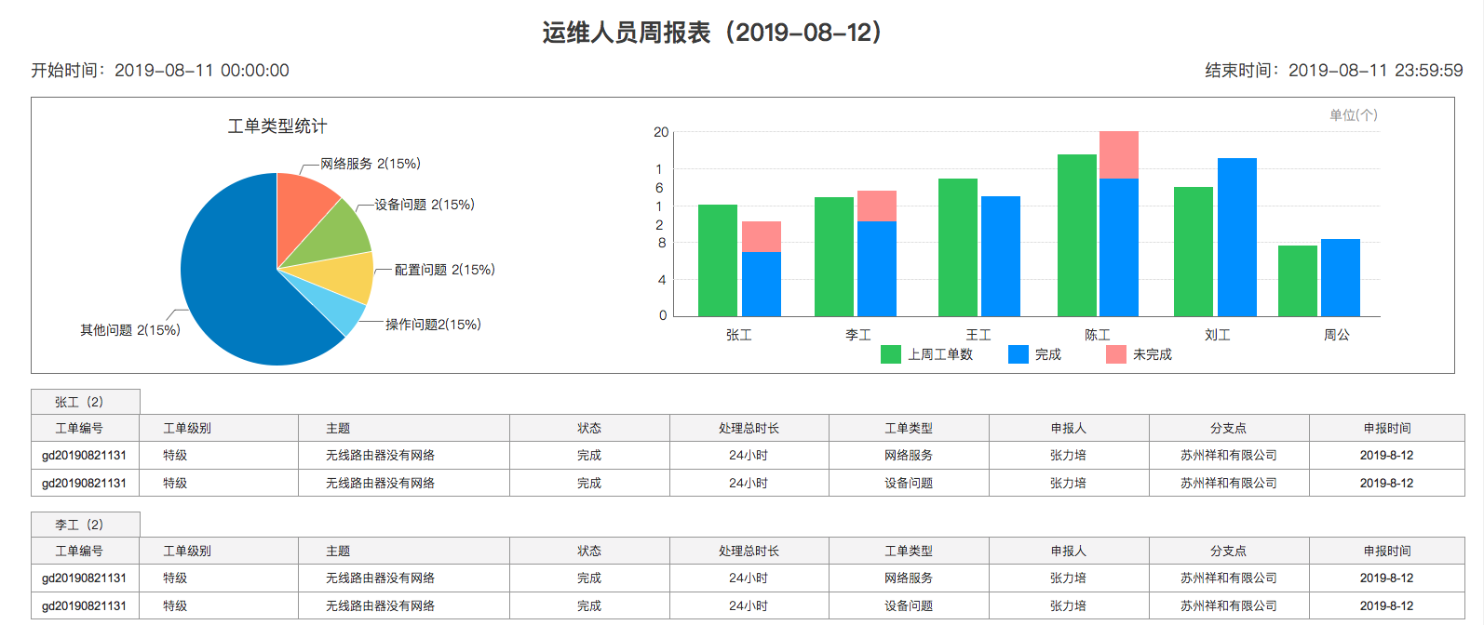This screenshot has width=1484, height=625.
Task: Click the 刘工 x-axis label
Action: coord(1218,335)
